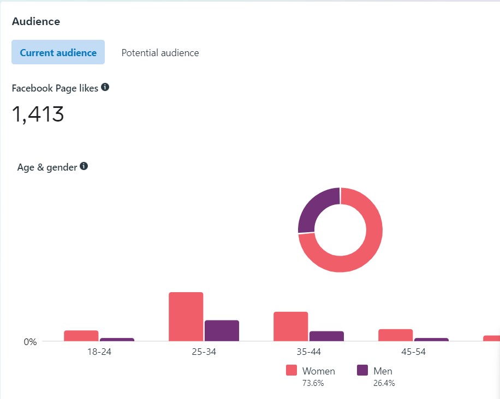Switch to the Potential audience tab
The image size is (500, 399).
tap(160, 53)
